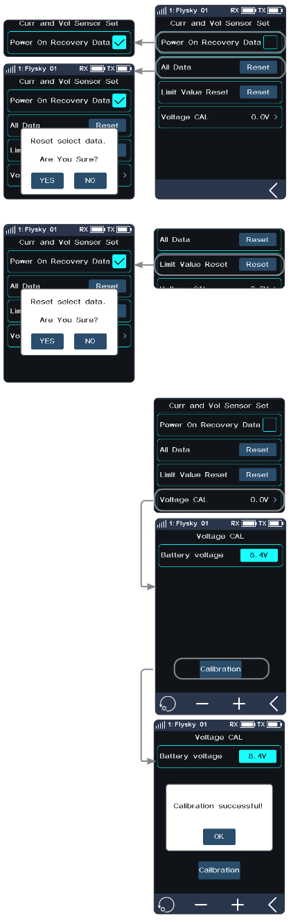Tap RX battery icon above unchecked Power On Recovery Data
Screen dimensions: 291x922
pos(249,11)
